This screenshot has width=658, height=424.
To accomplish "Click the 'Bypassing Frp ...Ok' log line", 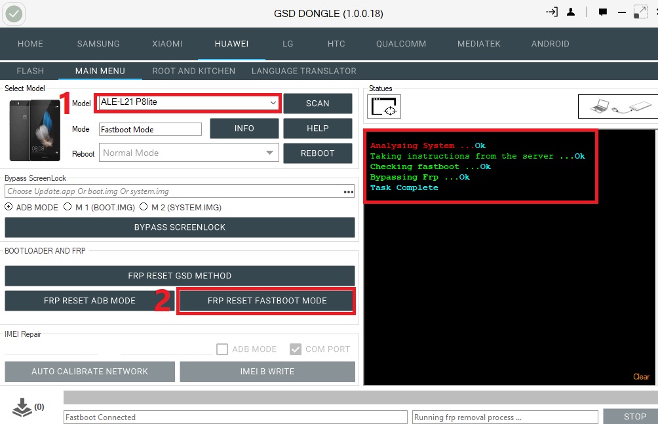I will tap(419, 177).
